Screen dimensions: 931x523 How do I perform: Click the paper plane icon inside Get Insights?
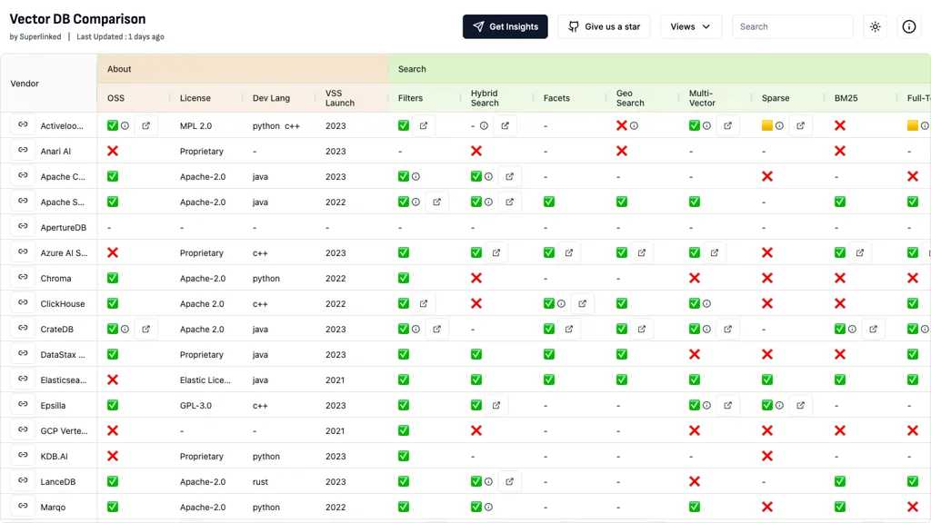coord(479,26)
